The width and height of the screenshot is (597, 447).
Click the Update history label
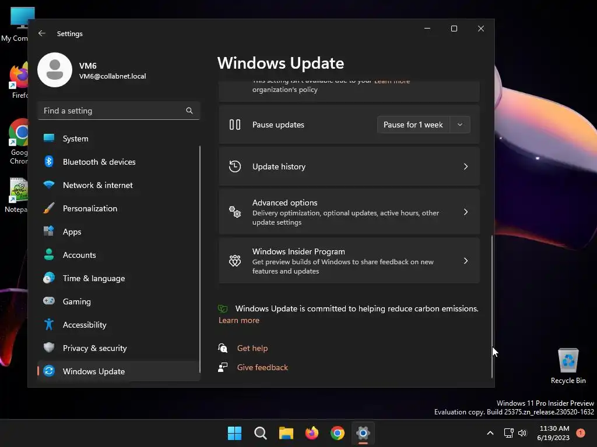tap(279, 166)
